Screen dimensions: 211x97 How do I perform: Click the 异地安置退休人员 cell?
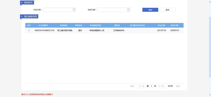coord(97,30)
